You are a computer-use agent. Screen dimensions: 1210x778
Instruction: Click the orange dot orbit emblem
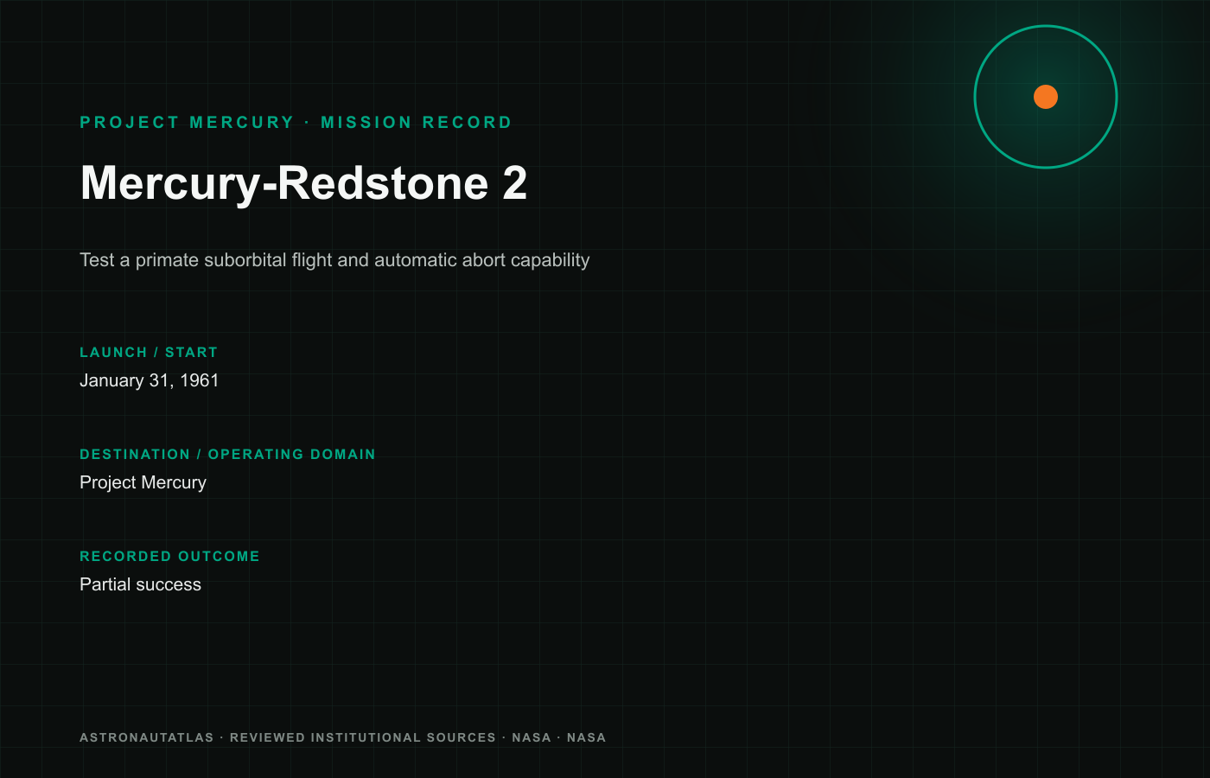(1046, 97)
